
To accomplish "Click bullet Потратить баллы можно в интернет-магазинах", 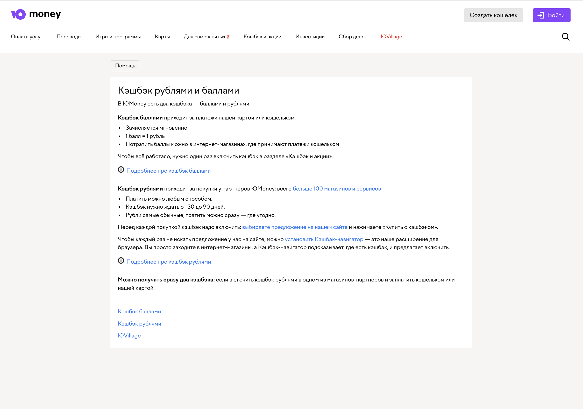I will coord(232,144).
